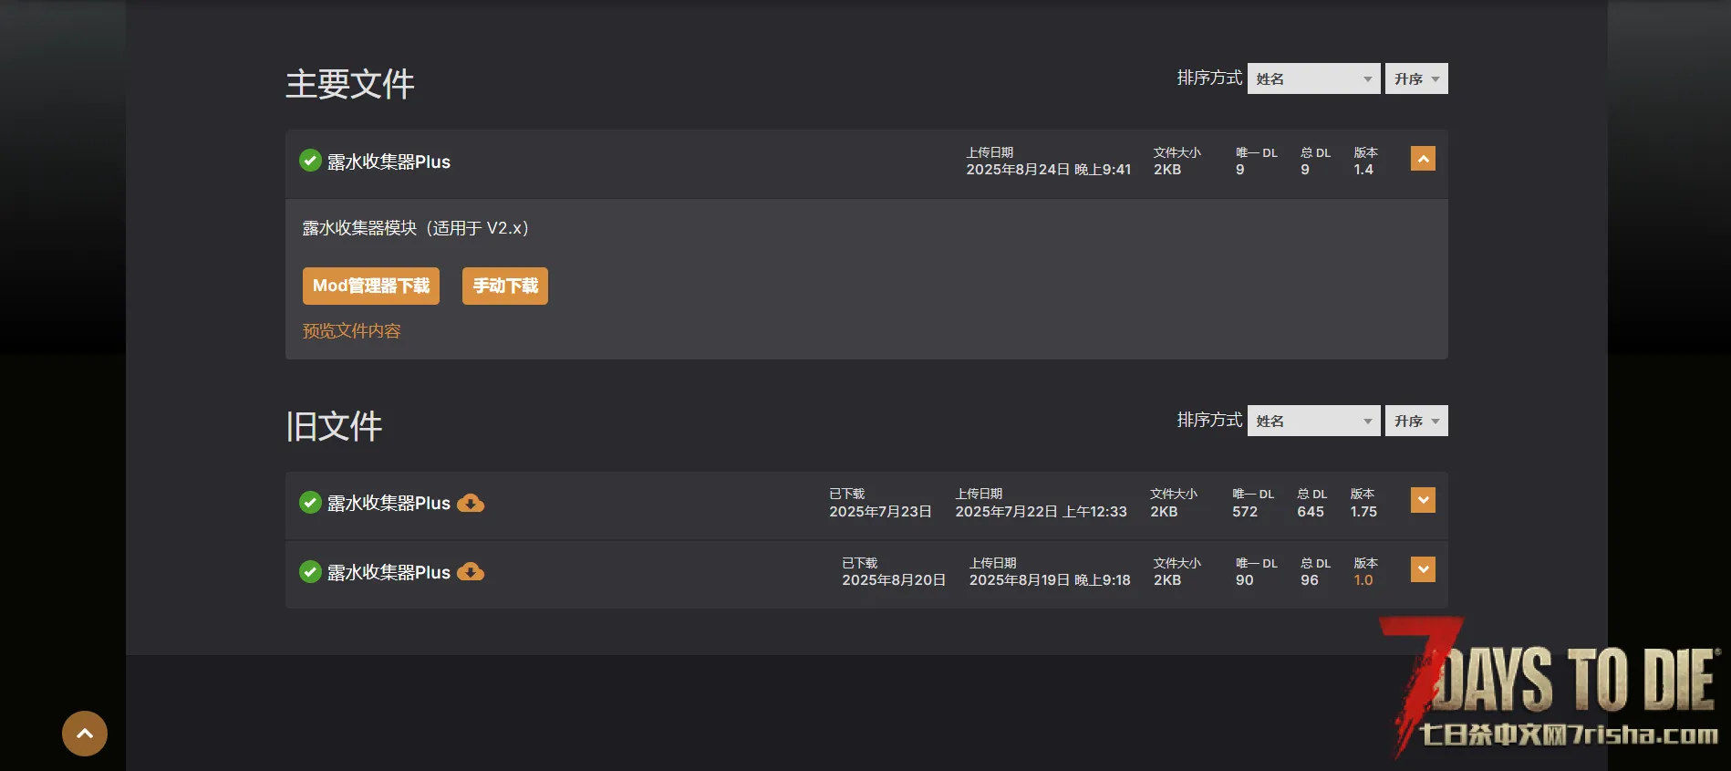The height and width of the screenshot is (771, 1731).
Task: Click green checkmark on version 1.75 old file
Action: click(310, 503)
